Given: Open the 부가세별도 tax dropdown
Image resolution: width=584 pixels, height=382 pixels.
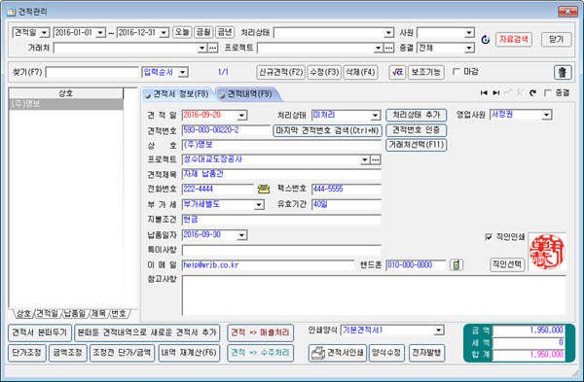Looking at the screenshot, I should [259, 204].
